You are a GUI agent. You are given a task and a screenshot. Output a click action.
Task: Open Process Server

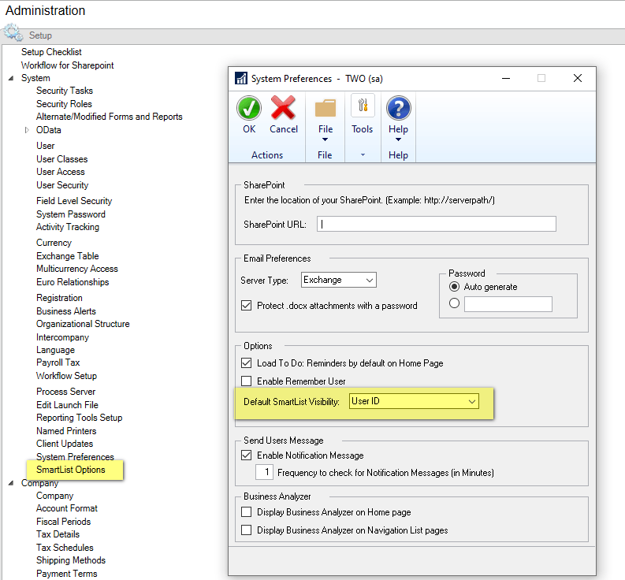(x=65, y=392)
